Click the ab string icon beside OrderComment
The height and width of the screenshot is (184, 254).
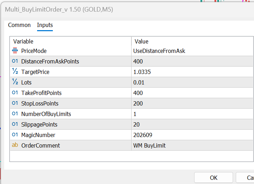click(x=15, y=145)
